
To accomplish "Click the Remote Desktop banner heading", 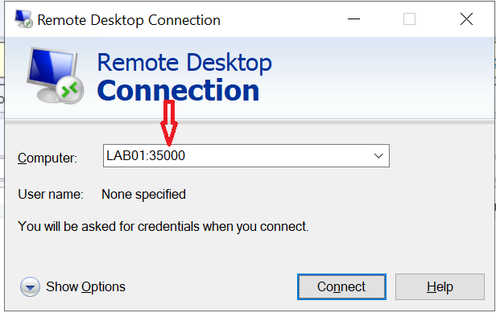I will click(x=184, y=63).
